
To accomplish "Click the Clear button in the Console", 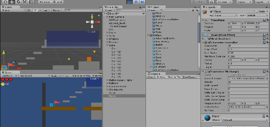I will click(151, 77).
